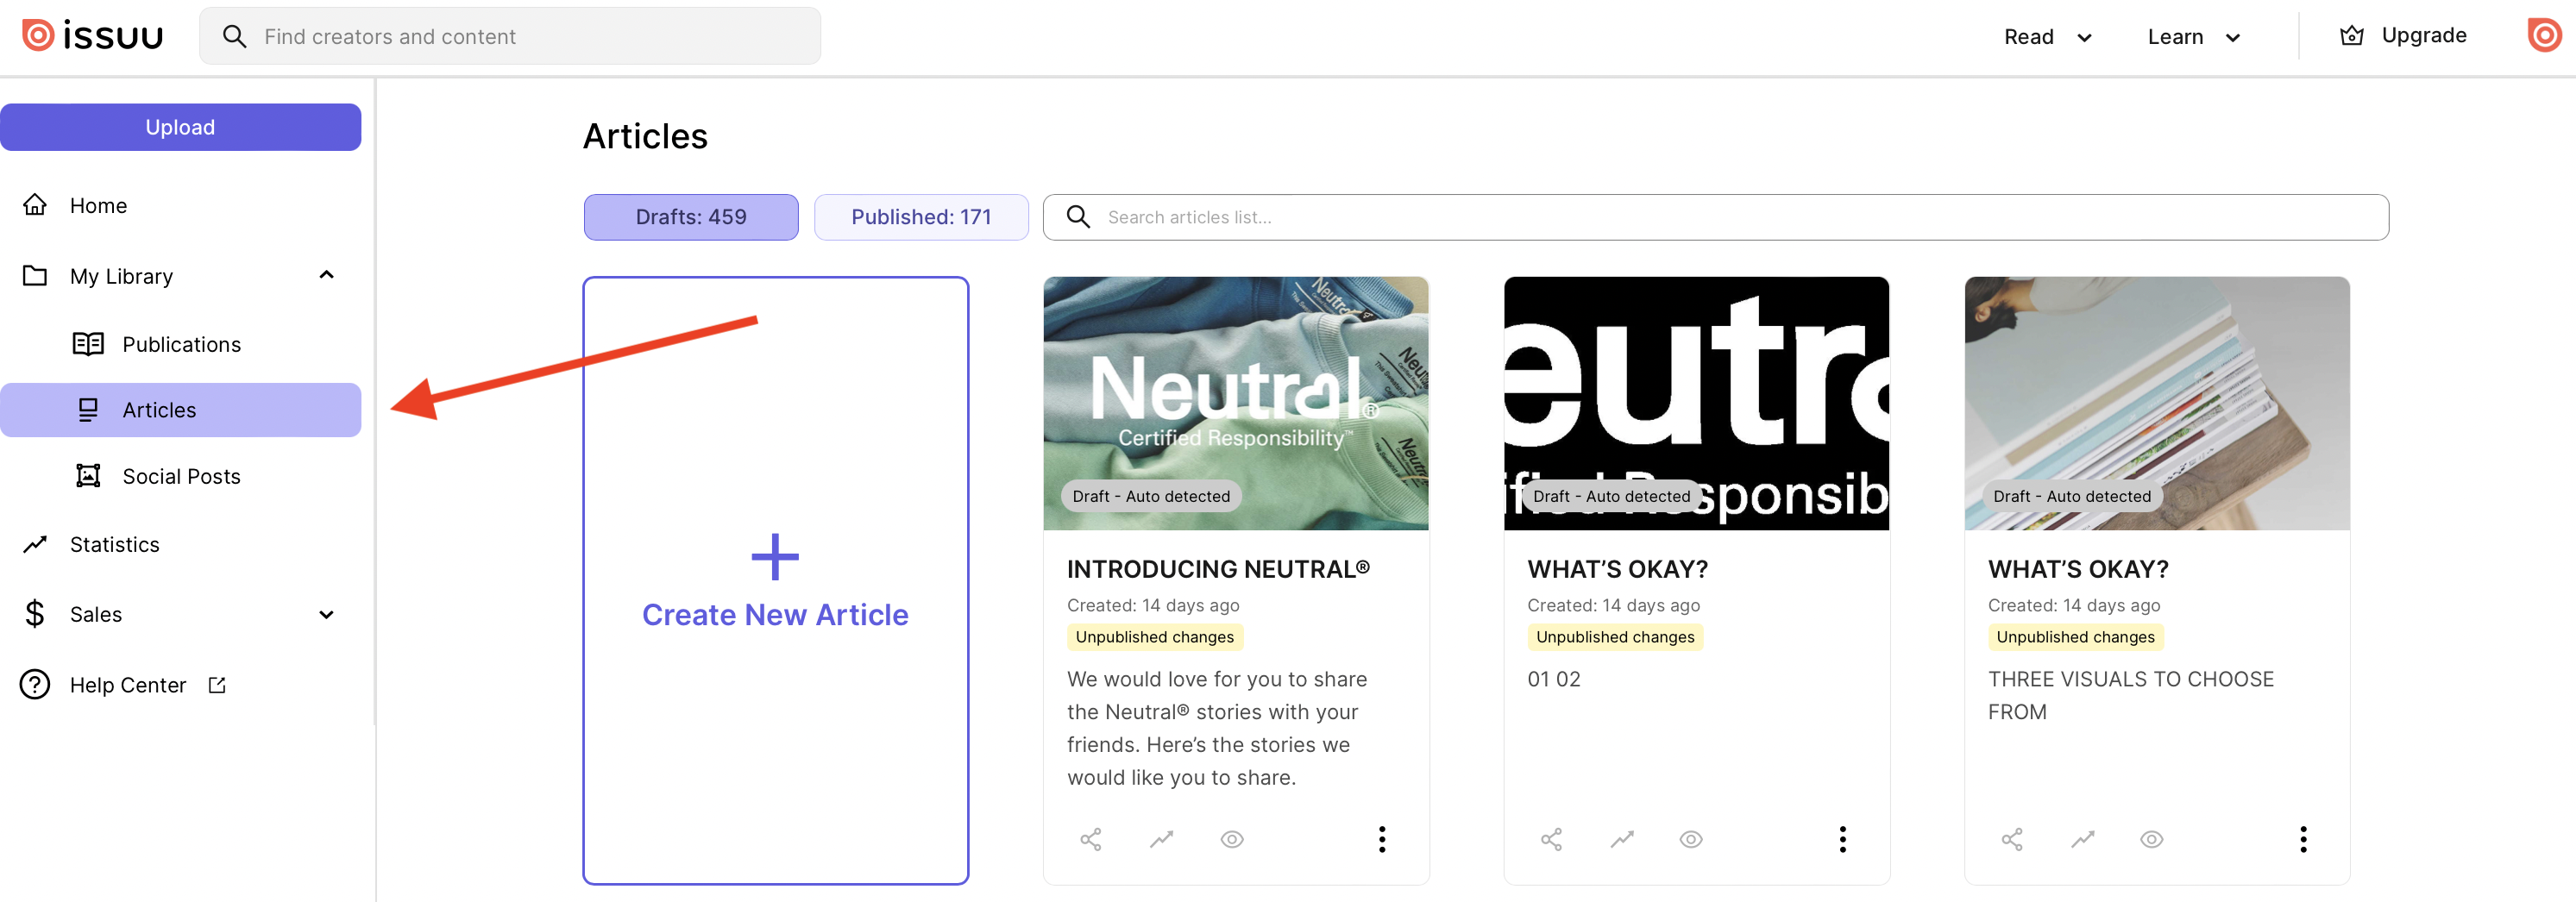This screenshot has height=902, width=2576.
Task: Click the plus icon on Create New Article
Action: [x=775, y=557]
